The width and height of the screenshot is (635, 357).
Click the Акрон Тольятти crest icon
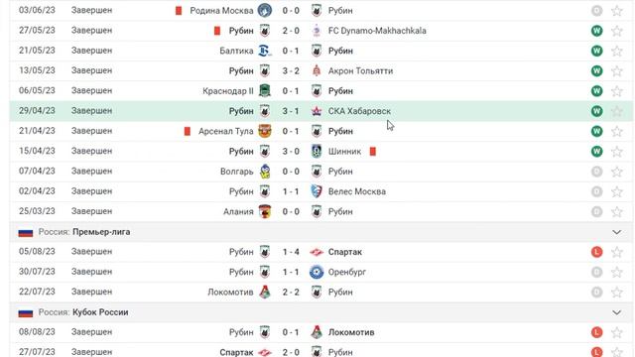coord(317,70)
